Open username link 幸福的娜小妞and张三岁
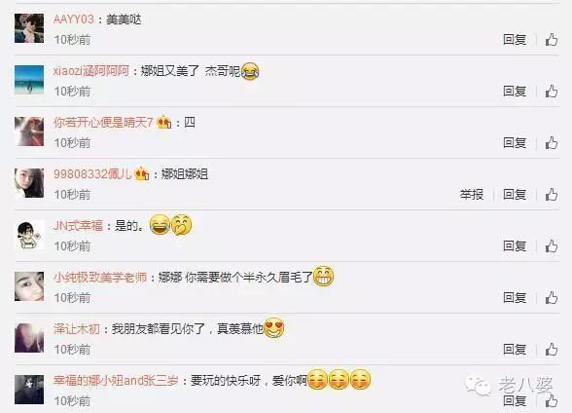 coord(116,381)
